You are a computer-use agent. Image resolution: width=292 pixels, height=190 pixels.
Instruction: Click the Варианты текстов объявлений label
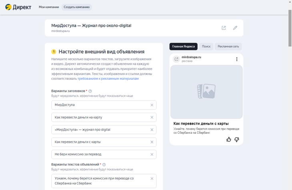coord(75,164)
